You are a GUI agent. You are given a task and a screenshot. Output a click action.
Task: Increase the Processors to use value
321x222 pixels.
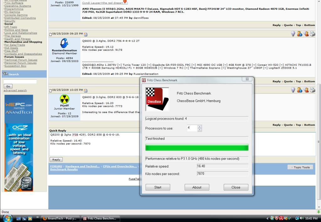[x=200, y=126]
